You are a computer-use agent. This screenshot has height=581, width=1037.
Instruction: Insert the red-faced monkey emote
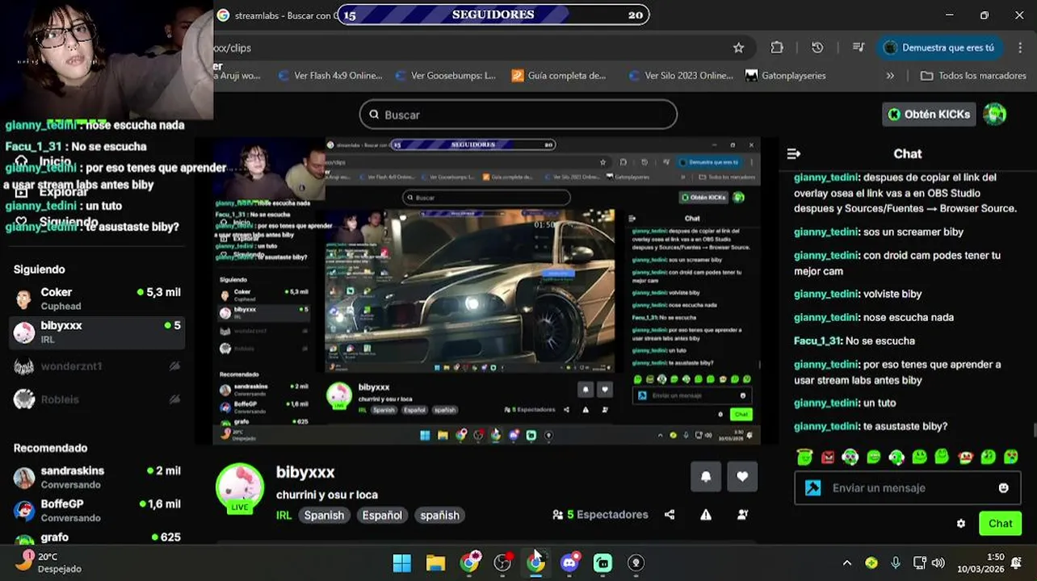[965, 458]
